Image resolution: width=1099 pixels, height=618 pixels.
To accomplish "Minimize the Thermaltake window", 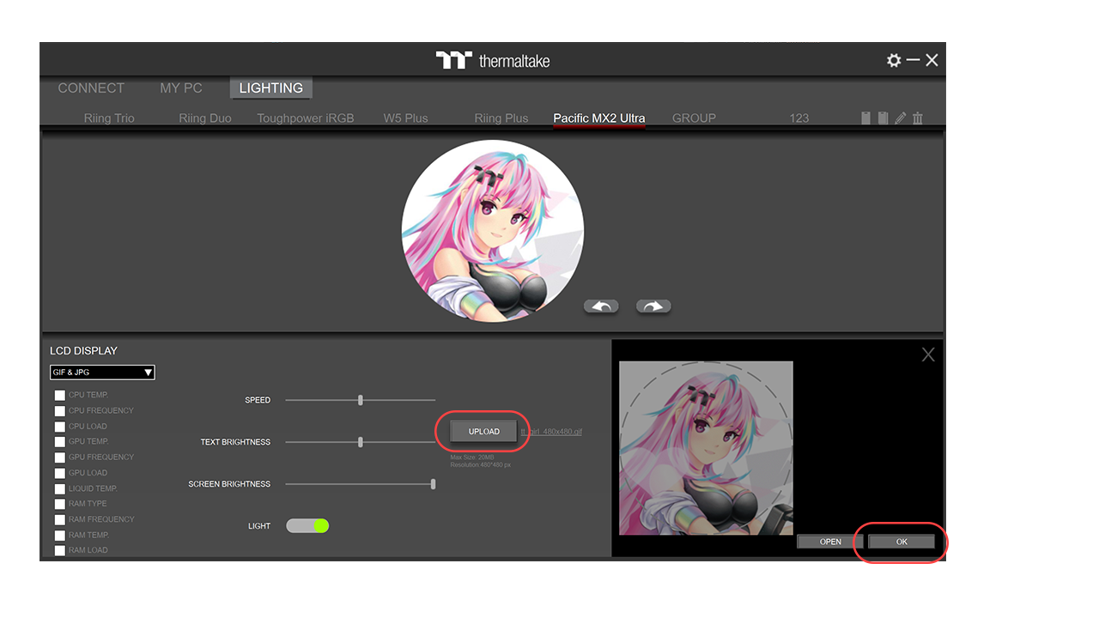I will pos(913,60).
